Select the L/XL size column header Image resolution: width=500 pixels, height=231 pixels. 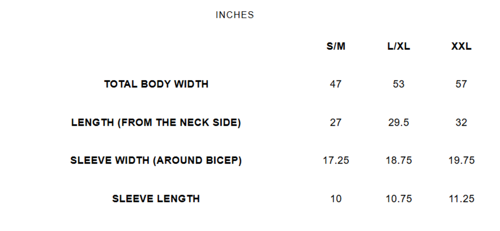(399, 47)
